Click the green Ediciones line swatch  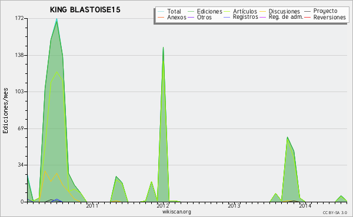[x=191, y=11]
